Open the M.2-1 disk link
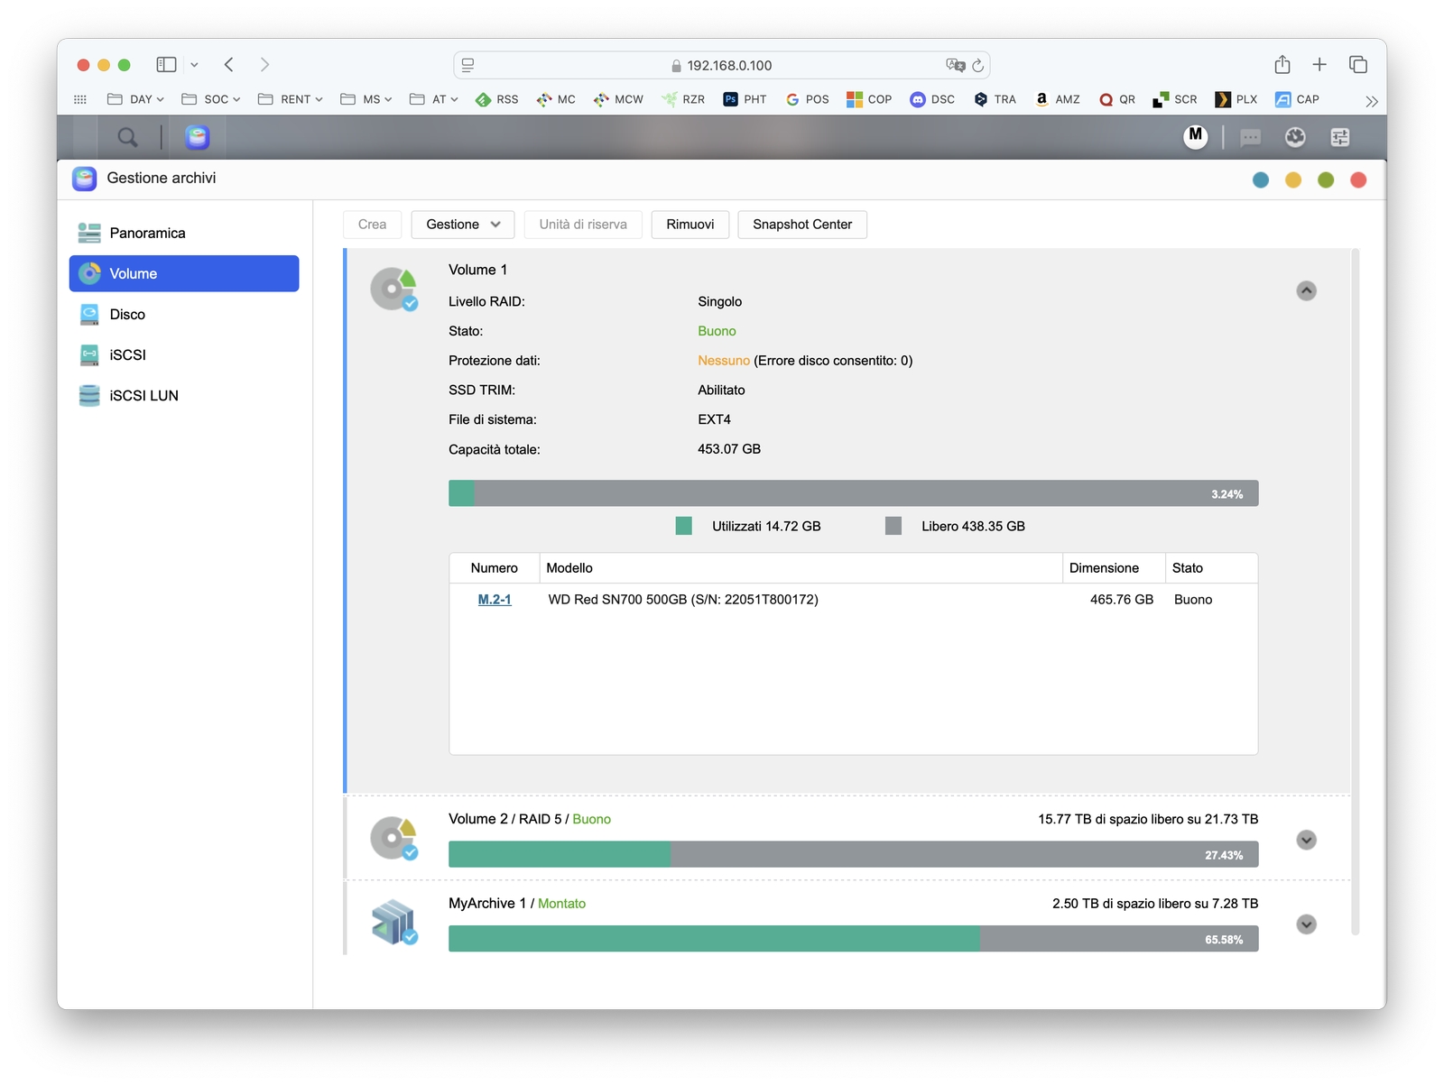The width and height of the screenshot is (1444, 1085). pos(494,600)
